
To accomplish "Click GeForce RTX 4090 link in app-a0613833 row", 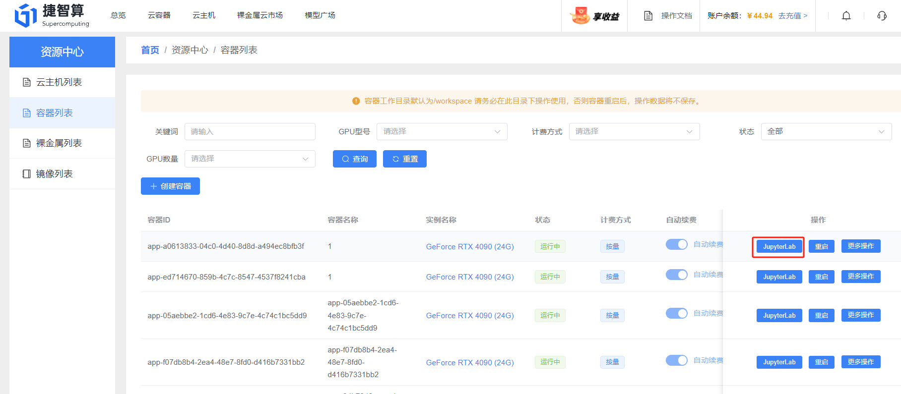I will (x=470, y=247).
